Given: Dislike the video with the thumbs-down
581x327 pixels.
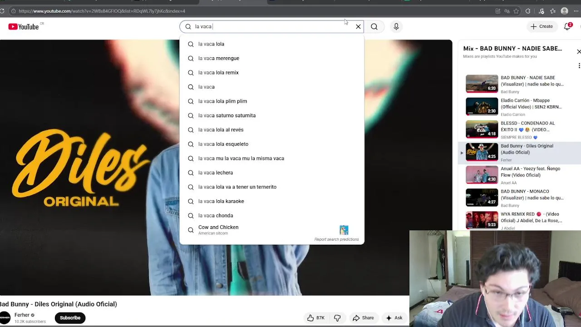Looking at the screenshot, I should [337, 318].
